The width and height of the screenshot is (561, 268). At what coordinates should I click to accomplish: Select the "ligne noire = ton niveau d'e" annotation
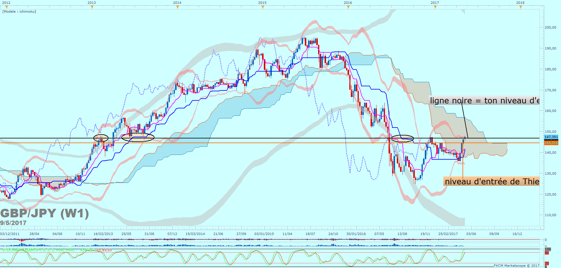tap(485, 101)
